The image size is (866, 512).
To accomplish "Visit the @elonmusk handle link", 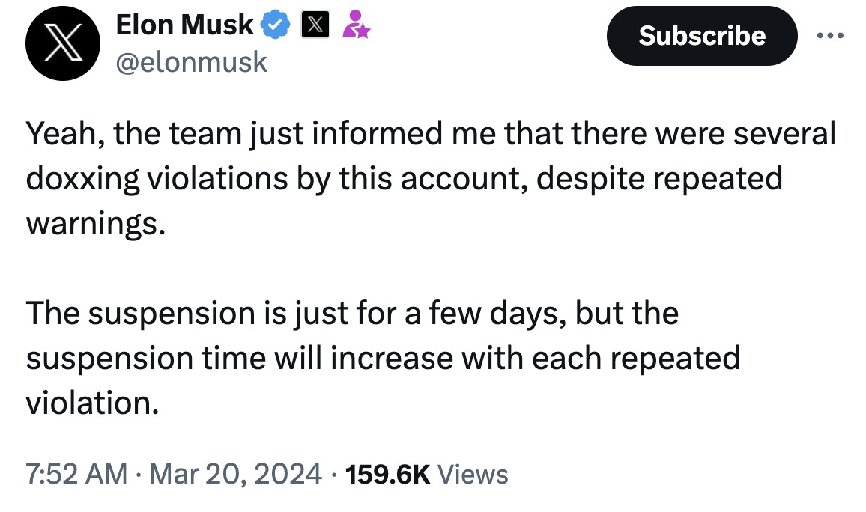I will coord(191,62).
